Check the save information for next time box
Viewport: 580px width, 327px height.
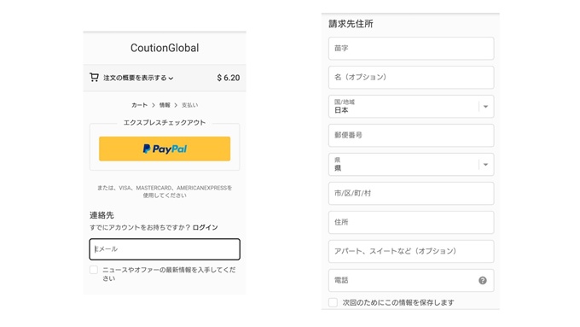pyautogui.click(x=333, y=302)
